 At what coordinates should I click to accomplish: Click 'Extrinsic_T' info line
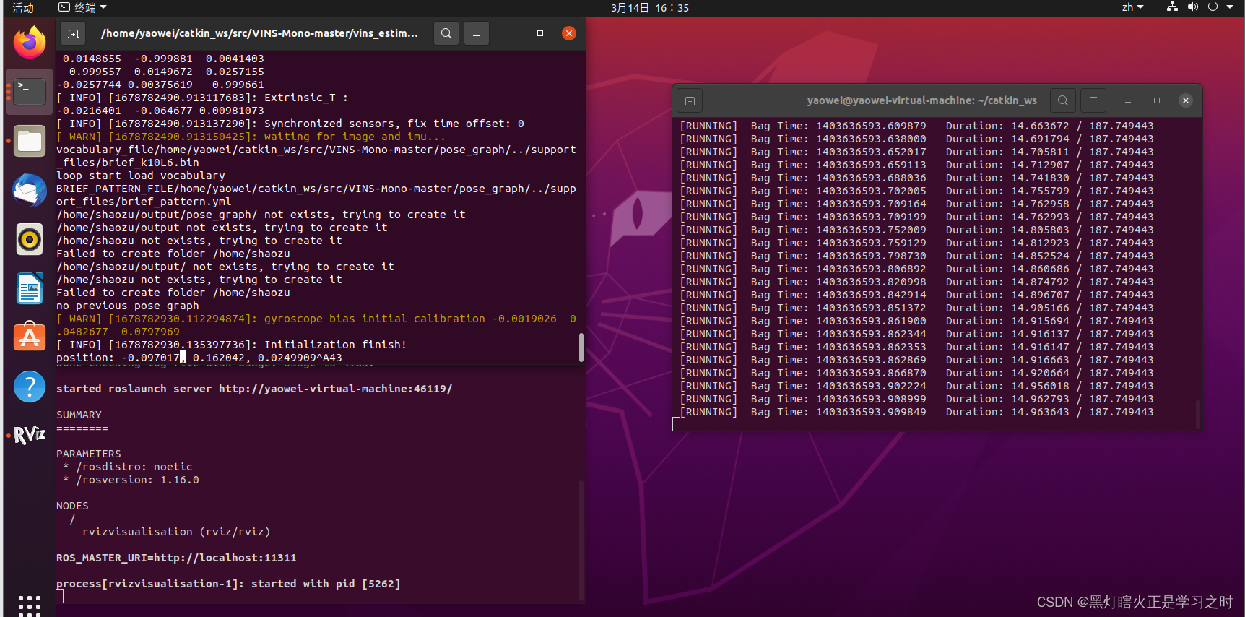point(202,98)
